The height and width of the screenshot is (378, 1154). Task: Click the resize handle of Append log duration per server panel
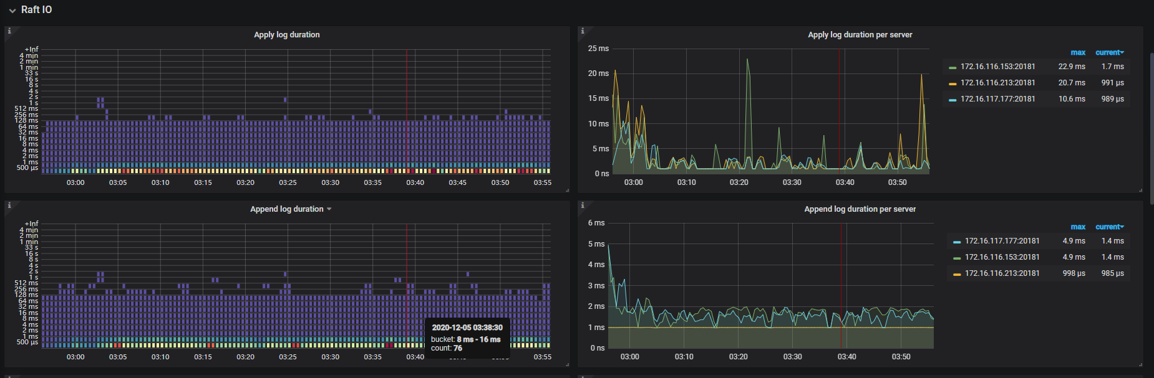pyautogui.click(x=1140, y=364)
